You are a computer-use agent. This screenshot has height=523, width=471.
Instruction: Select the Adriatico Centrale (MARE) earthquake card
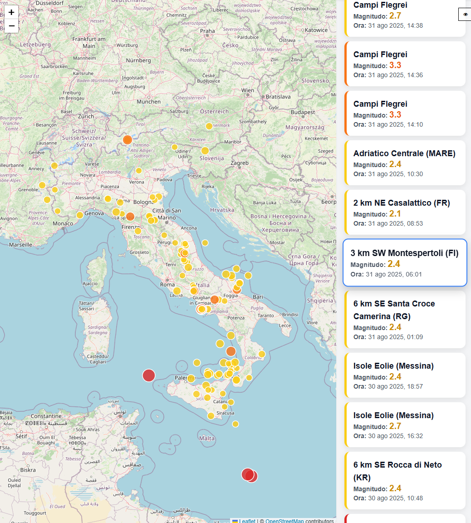[405, 163]
